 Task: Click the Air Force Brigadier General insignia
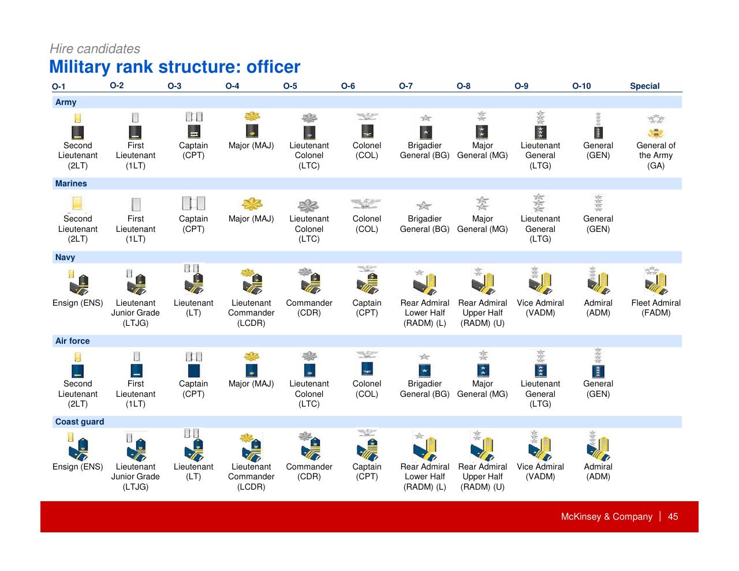[x=425, y=366]
